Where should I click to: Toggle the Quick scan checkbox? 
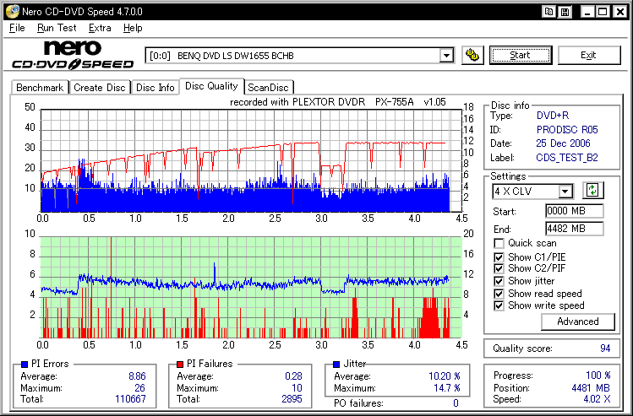499,244
